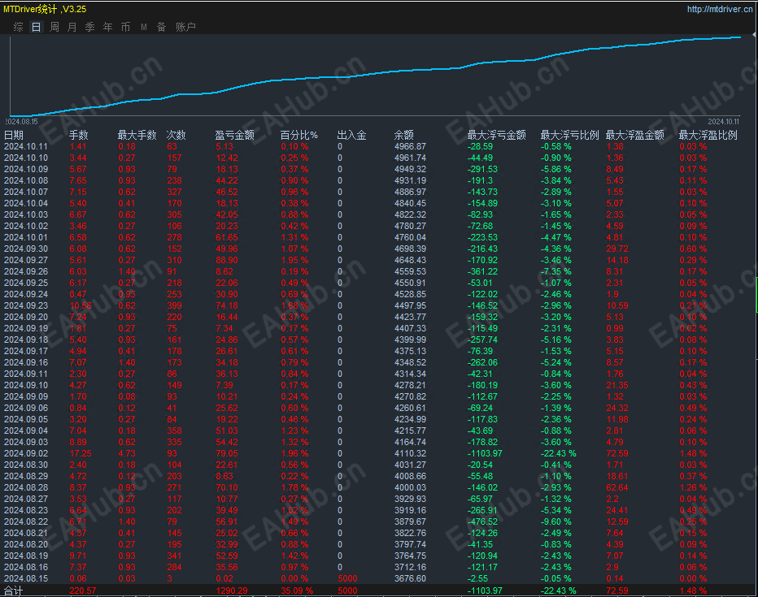Image resolution: width=758 pixels, height=597 pixels.
Task: Click the chart's 2024.08.15 start date label
Action: pyautogui.click(x=21, y=122)
